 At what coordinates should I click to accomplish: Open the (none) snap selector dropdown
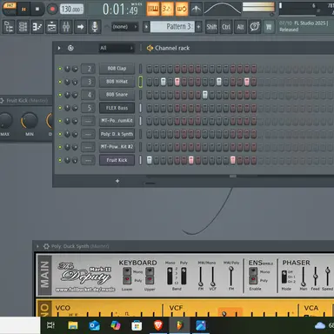click(124, 27)
